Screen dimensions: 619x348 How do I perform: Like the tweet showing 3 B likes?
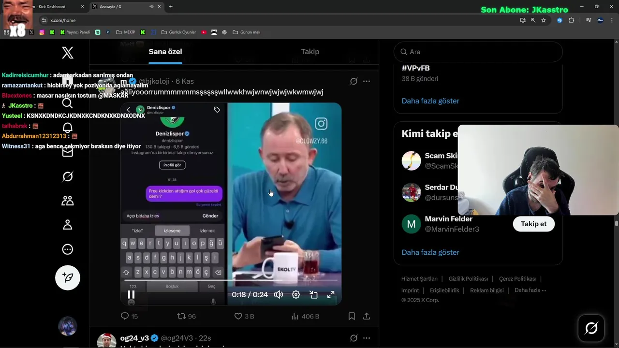[x=244, y=316]
